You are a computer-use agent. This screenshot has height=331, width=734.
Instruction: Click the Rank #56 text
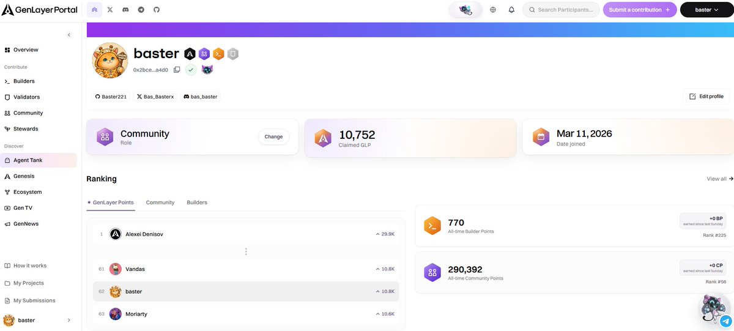716,282
